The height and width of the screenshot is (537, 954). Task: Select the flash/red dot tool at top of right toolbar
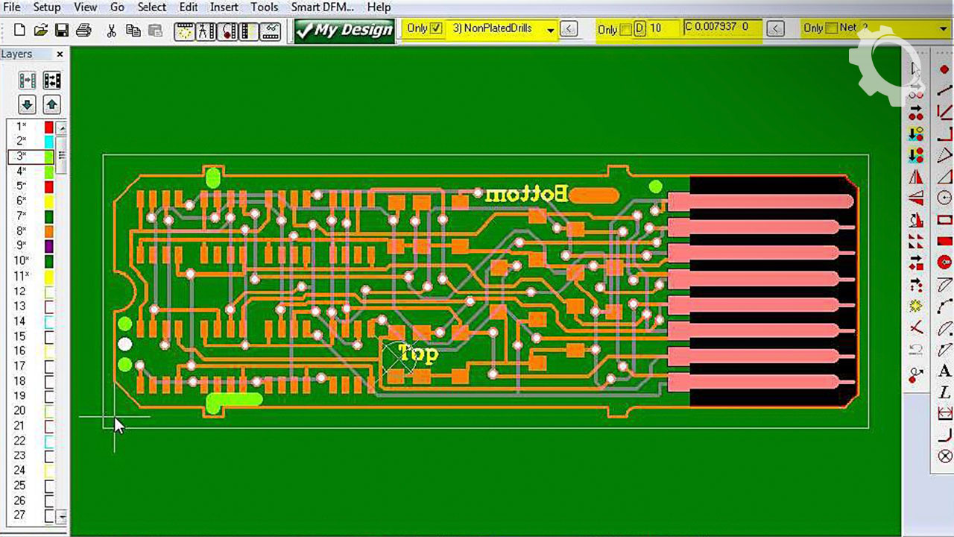coord(944,69)
